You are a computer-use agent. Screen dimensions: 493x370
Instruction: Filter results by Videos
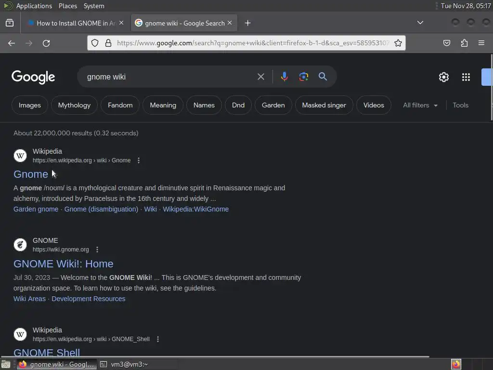point(374,106)
